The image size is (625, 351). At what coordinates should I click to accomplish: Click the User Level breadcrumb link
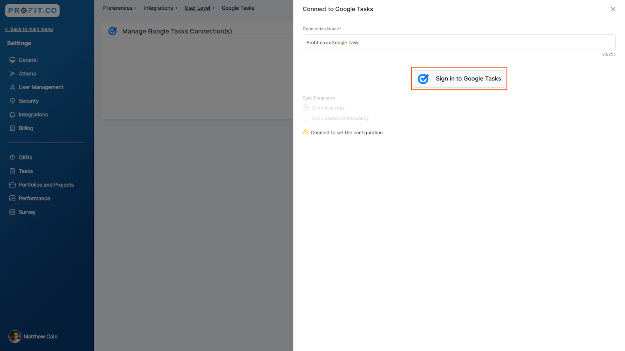(197, 8)
